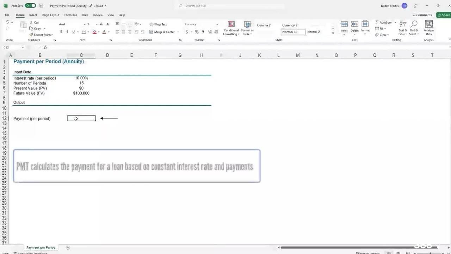
Task: Open the Currency number format dropdown
Action: pos(217,24)
